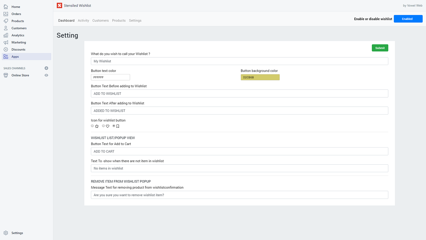
Task: Toggle the Enabled wishlist button
Action: click(x=408, y=19)
